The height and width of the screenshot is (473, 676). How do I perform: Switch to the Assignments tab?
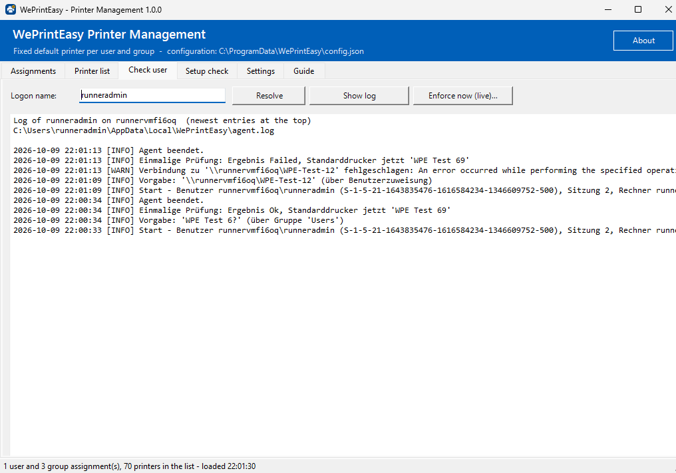[33, 71]
